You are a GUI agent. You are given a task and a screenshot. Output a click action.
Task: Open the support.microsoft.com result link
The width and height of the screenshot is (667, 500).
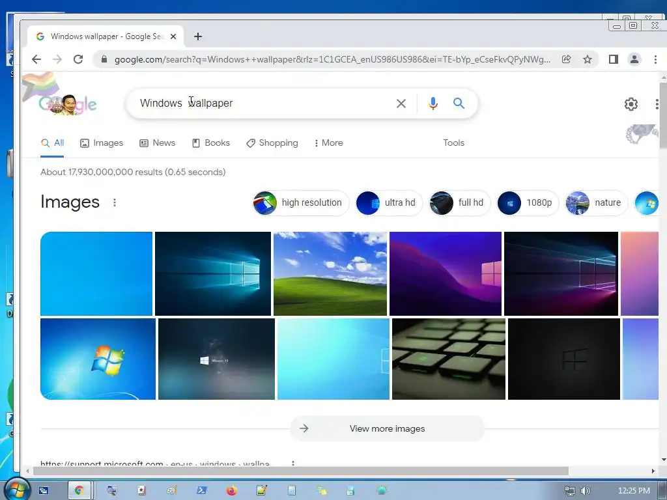point(155,464)
